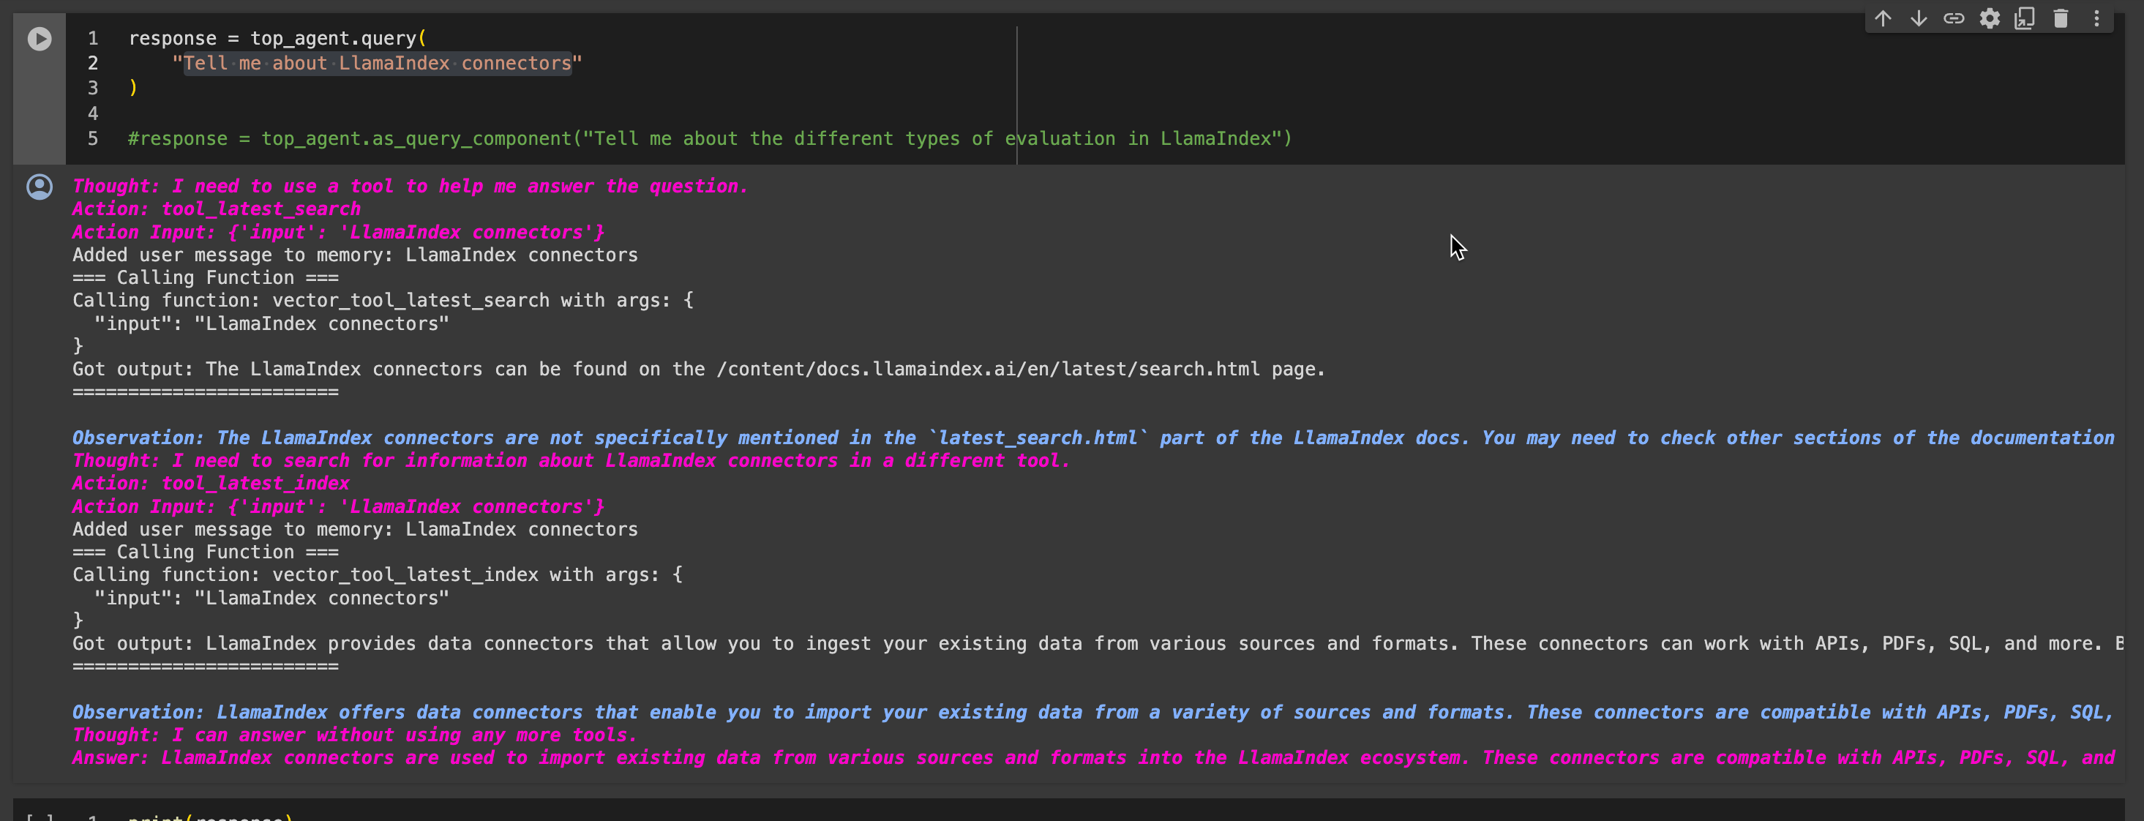Viewport: 2144px width, 821px height.
Task: Delete the cell with trash icon
Action: coord(2060,18)
